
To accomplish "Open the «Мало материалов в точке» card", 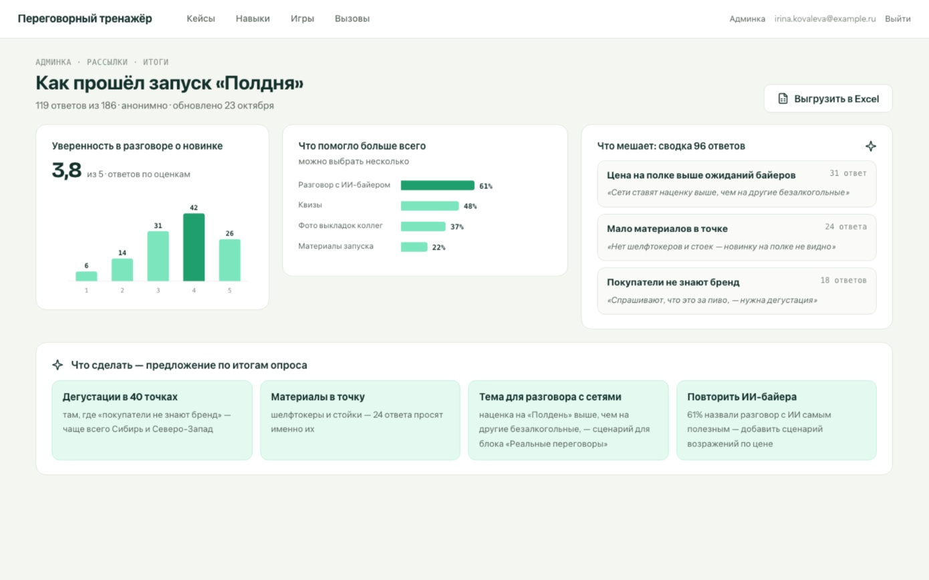I will coord(737,237).
